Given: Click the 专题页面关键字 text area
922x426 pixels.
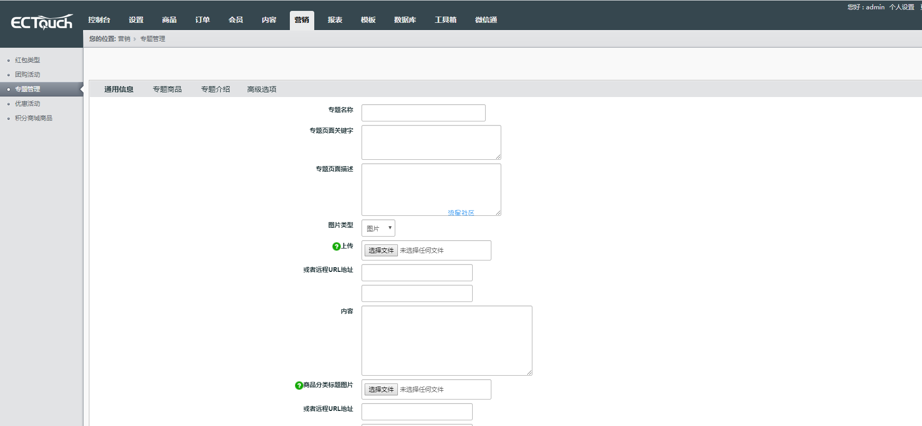Looking at the screenshot, I should [x=431, y=142].
